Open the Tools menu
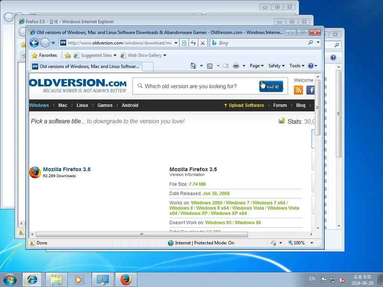 point(297,66)
